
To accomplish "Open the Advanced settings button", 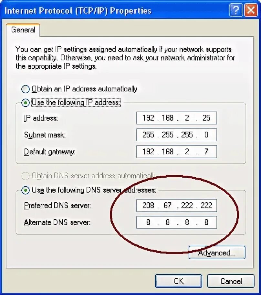I will [217, 253].
